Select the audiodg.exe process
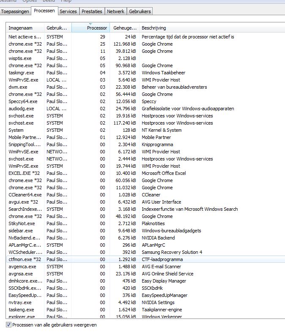Image resolution: width=285 pixels, height=332 pixels. 145,109
